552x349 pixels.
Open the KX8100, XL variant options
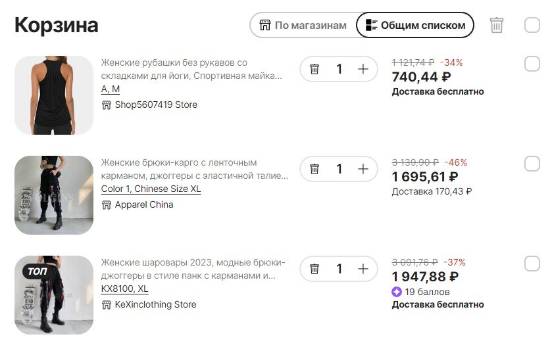124,289
